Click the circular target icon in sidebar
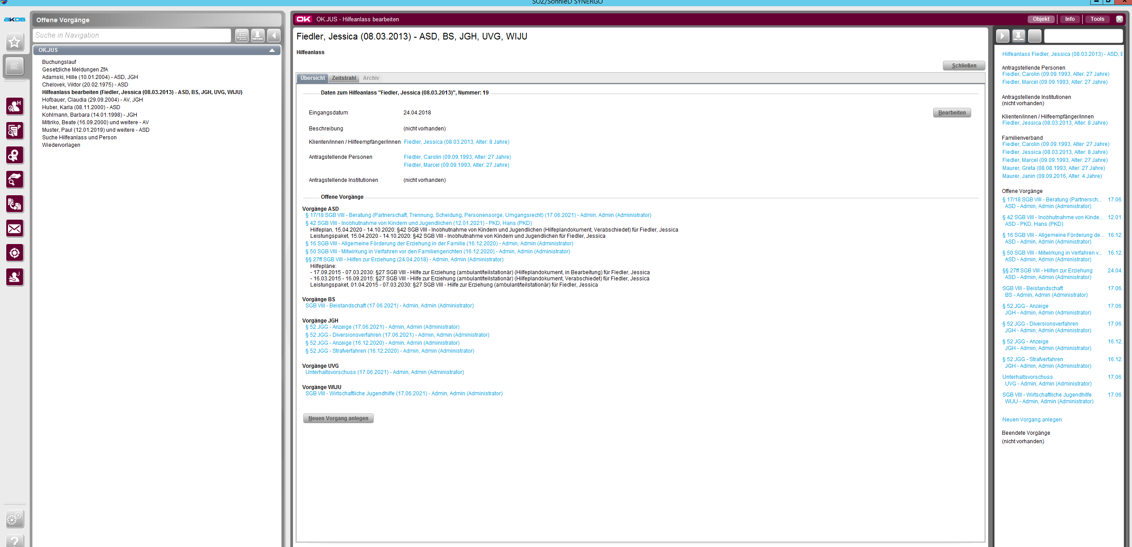This screenshot has width=1132, height=547. click(x=14, y=253)
